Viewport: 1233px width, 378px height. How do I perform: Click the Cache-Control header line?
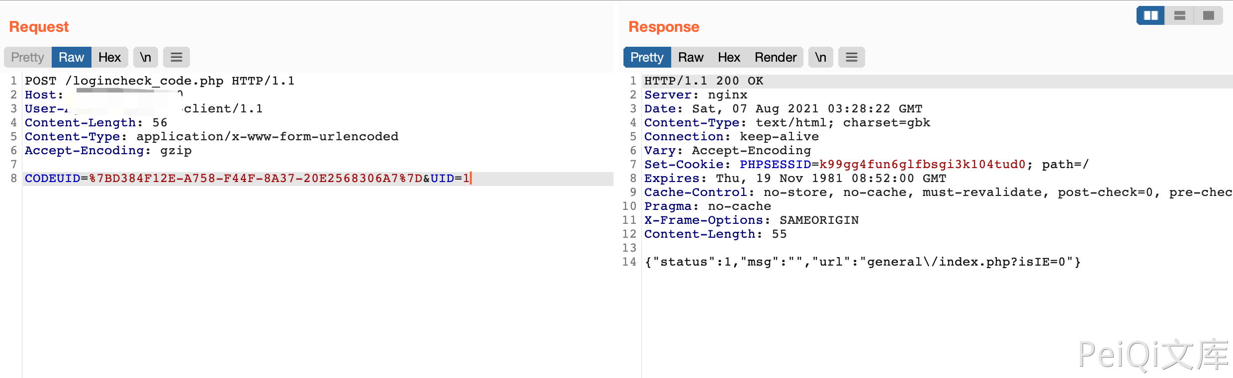tap(939, 192)
